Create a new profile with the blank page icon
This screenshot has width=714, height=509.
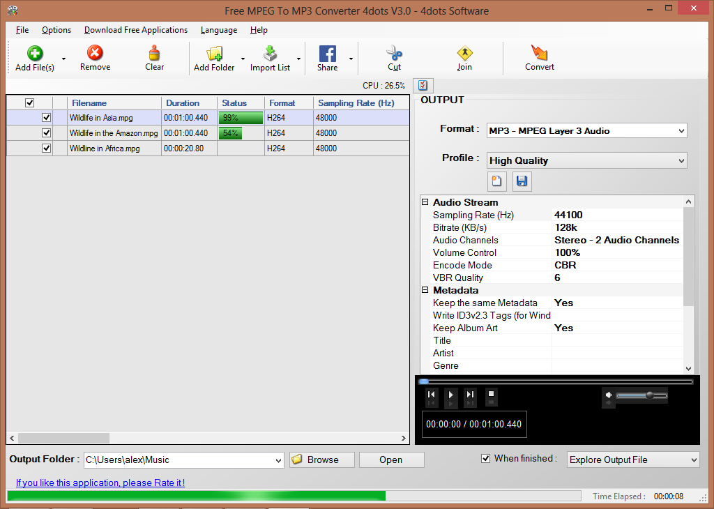[497, 181]
